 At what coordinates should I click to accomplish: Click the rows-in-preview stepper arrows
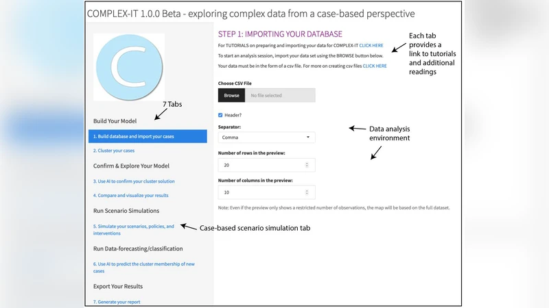point(307,165)
